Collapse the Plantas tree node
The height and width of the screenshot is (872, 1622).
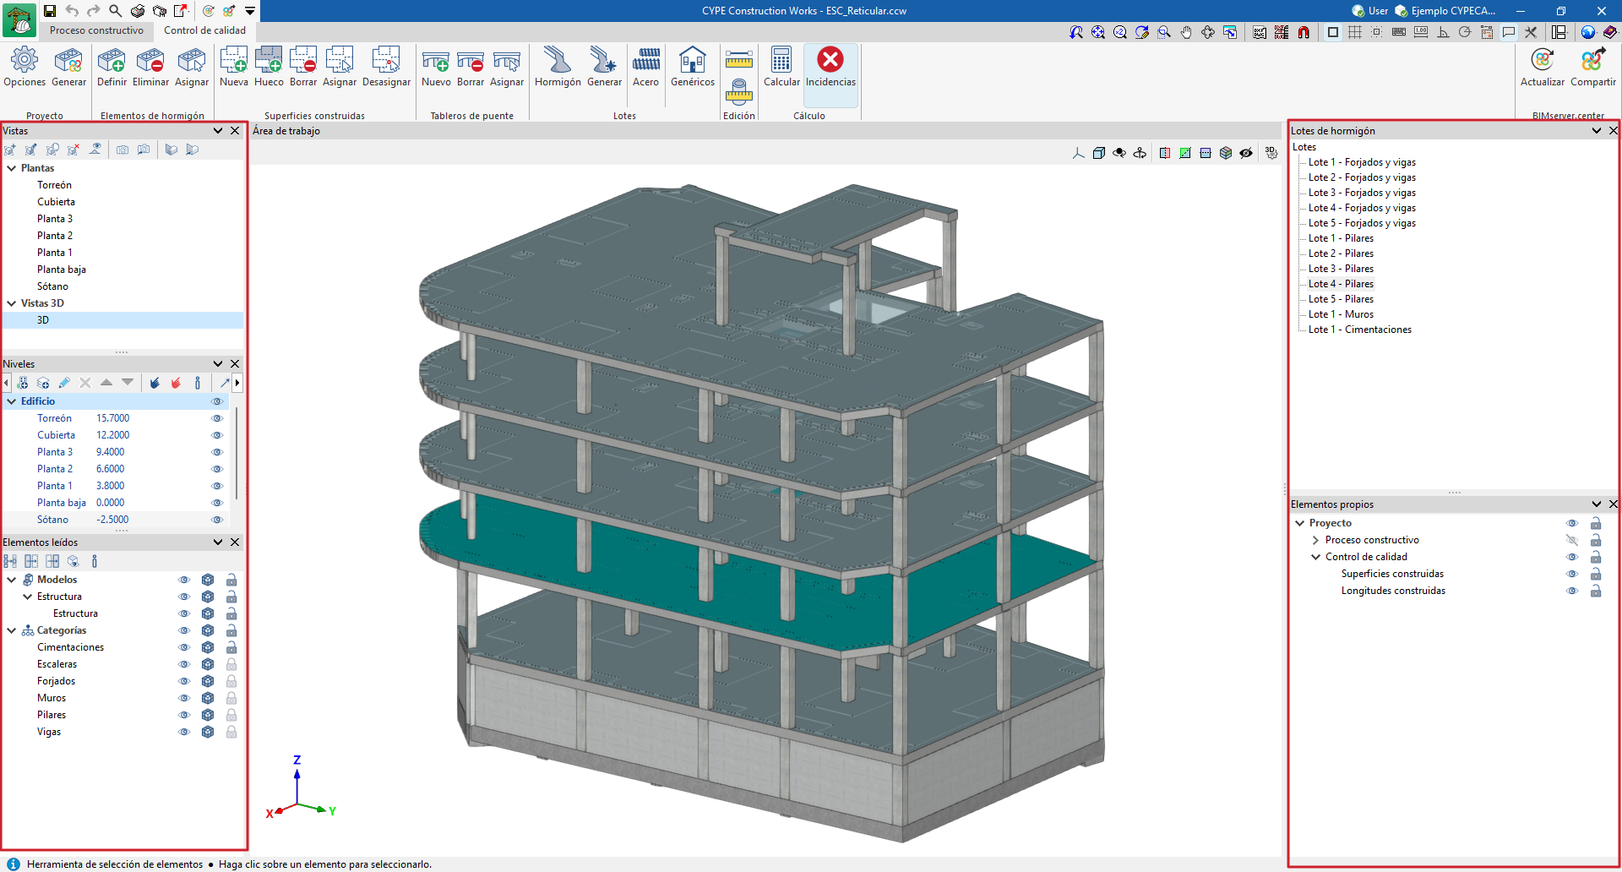pyautogui.click(x=12, y=168)
